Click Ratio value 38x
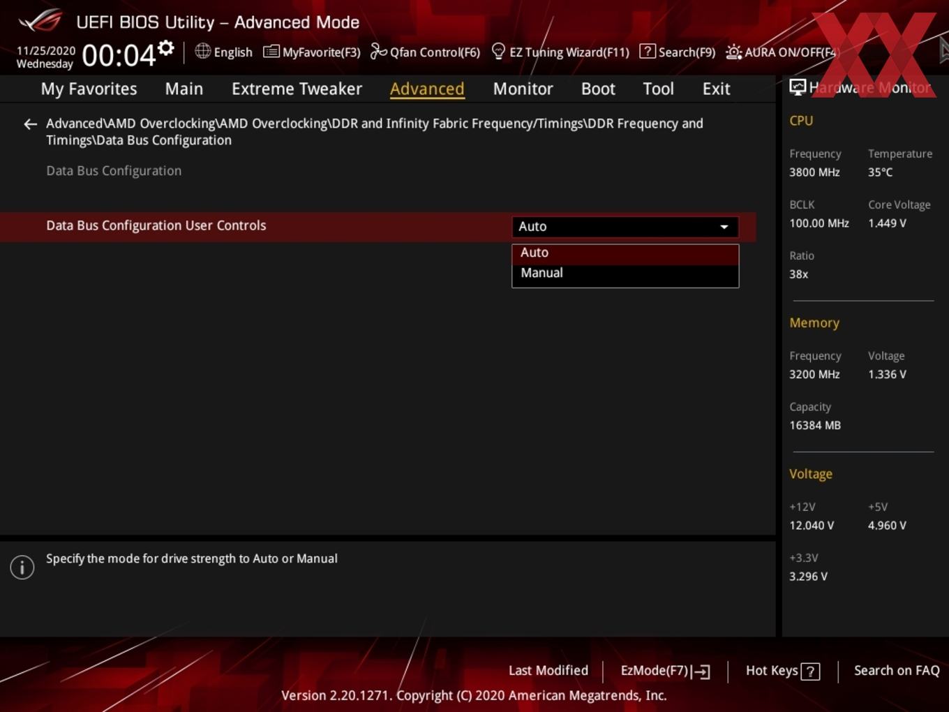This screenshot has width=949, height=712. coord(798,274)
